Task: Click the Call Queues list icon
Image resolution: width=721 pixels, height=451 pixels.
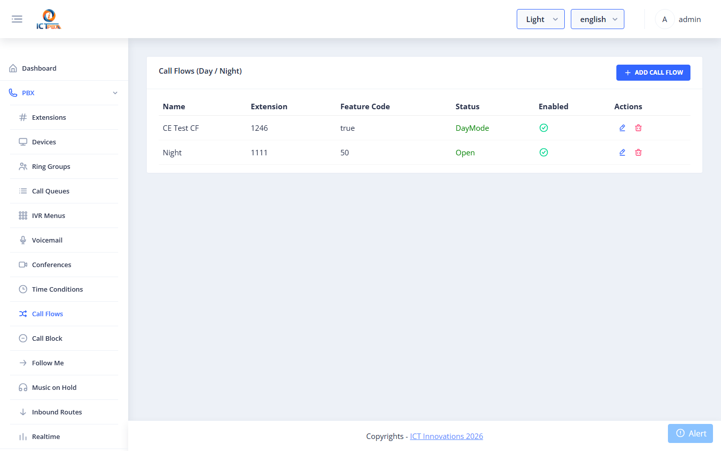Action: pyautogui.click(x=23, y=191)
